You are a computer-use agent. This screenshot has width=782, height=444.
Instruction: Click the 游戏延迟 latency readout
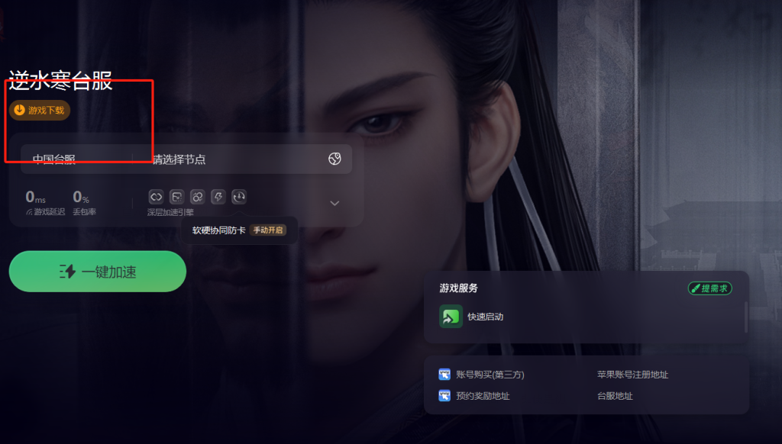(x=45, y=203)
